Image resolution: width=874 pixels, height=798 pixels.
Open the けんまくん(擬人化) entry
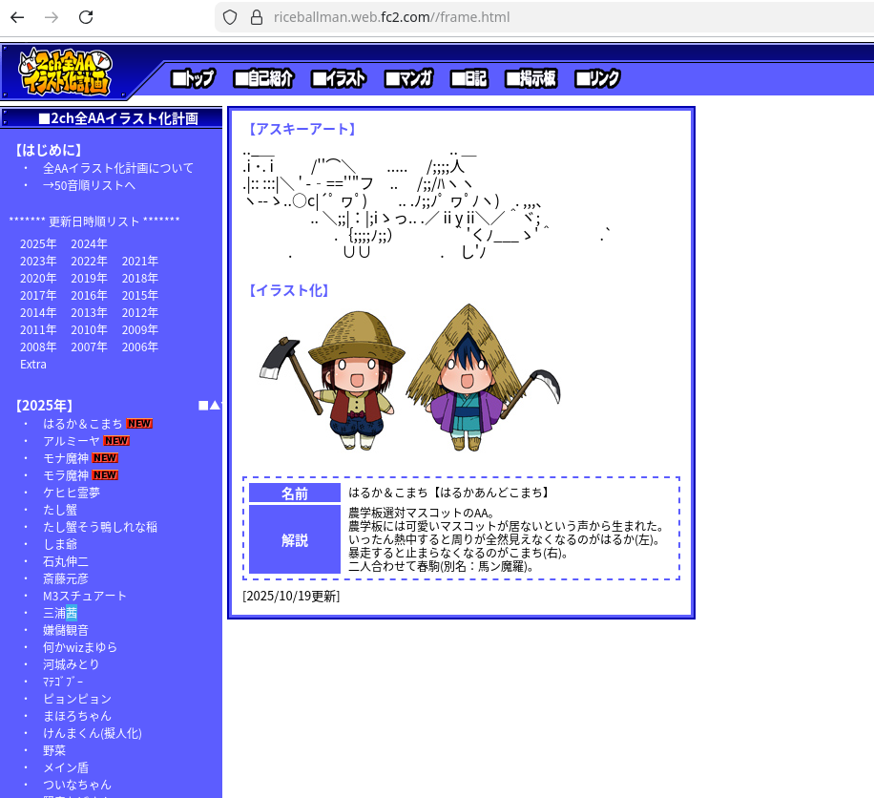[93, 733]
